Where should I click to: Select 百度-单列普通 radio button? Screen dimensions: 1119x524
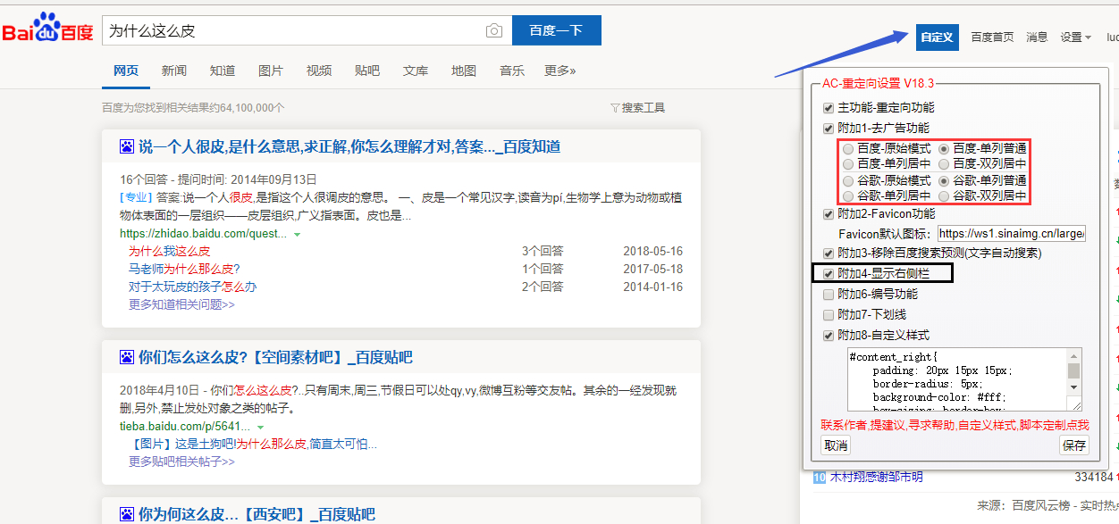(944, 148)
